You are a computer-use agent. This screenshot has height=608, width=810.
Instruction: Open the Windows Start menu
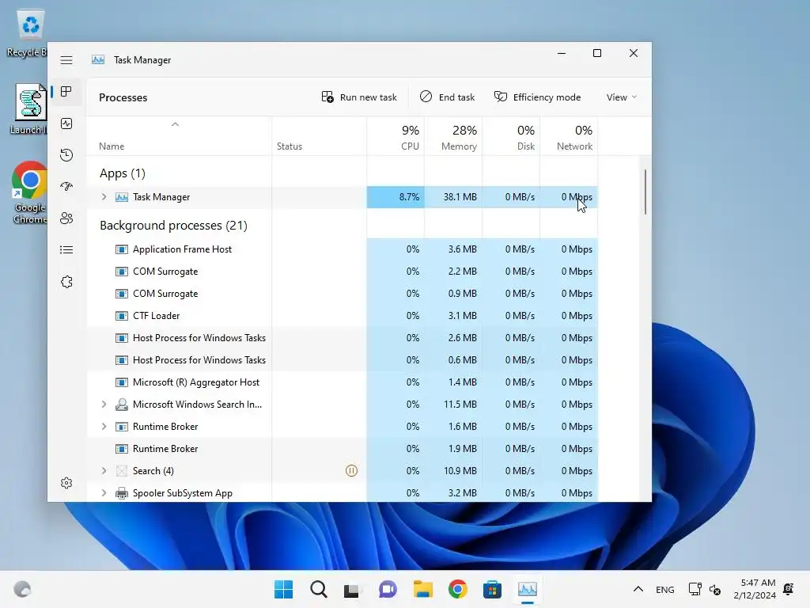pos(283,589)
